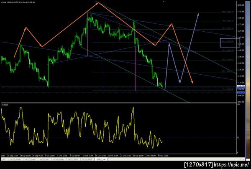Viewport: 251px width, 169px height.
Task: Select the 13 Oct 21:00 time label
Action: click(88, 155)
